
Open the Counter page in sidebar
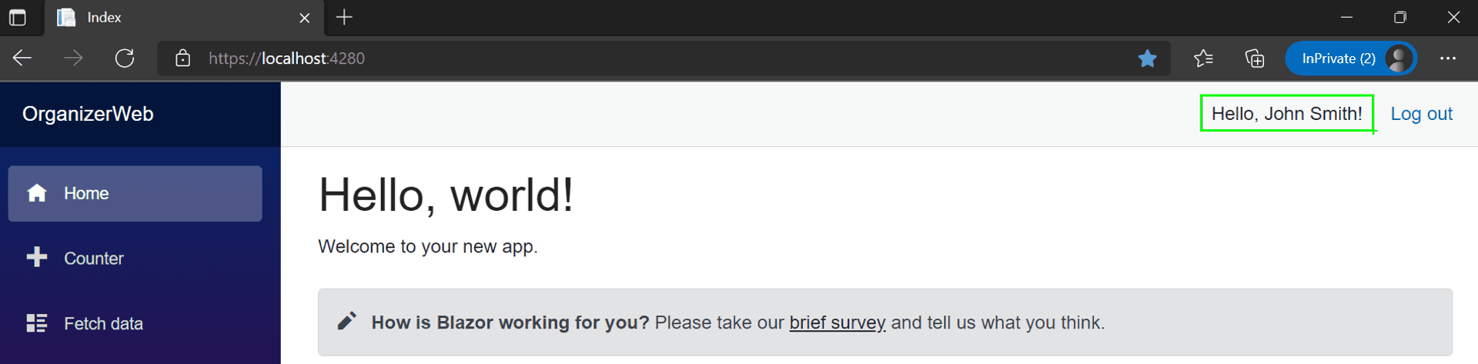(x=135, y=259)
